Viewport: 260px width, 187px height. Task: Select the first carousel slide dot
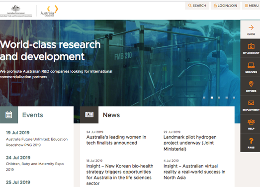204,98
